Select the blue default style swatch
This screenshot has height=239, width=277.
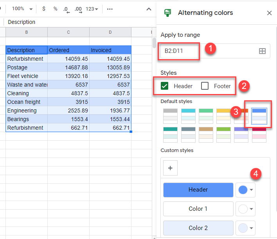pyautogui.click(x=259, y=115)
